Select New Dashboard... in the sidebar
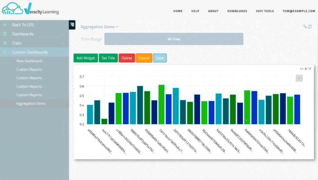Viewport: 318px width, 180px height. pyautogui.click(x=30, y=61)
